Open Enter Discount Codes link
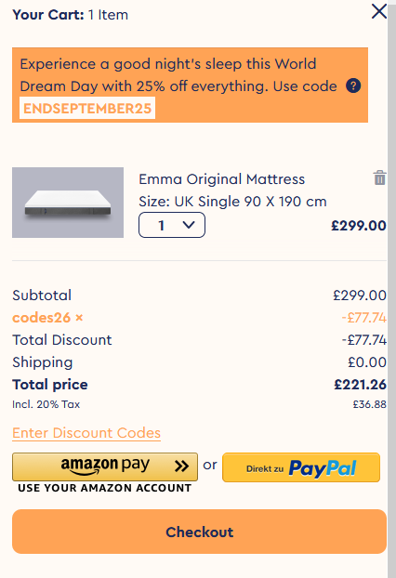Image resolution: width=396 pixels, height=578 pixels. (86, 433)
